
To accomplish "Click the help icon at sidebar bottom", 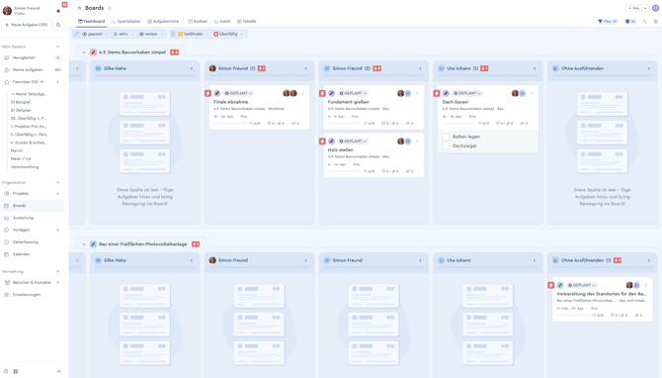I will [6, 371].
